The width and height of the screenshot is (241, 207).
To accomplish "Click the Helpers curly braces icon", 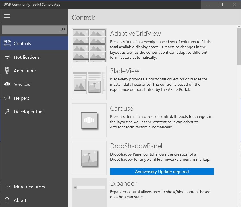I will (x=7, y=98).
